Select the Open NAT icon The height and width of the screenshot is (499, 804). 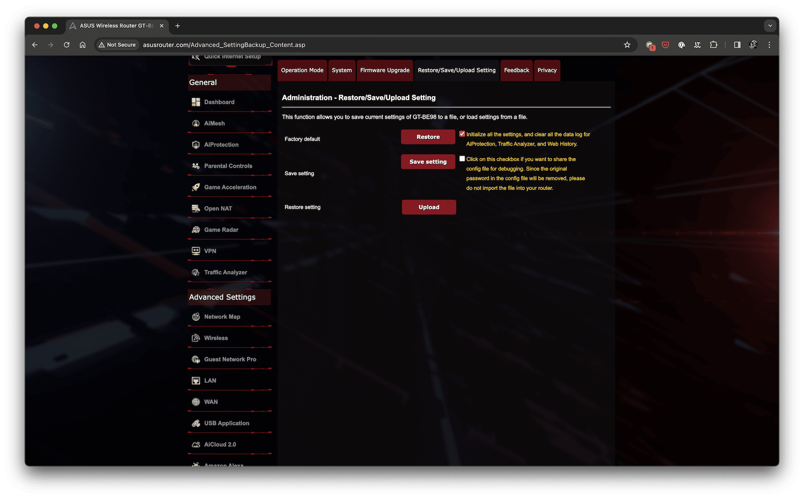click(x=196, y=208)
